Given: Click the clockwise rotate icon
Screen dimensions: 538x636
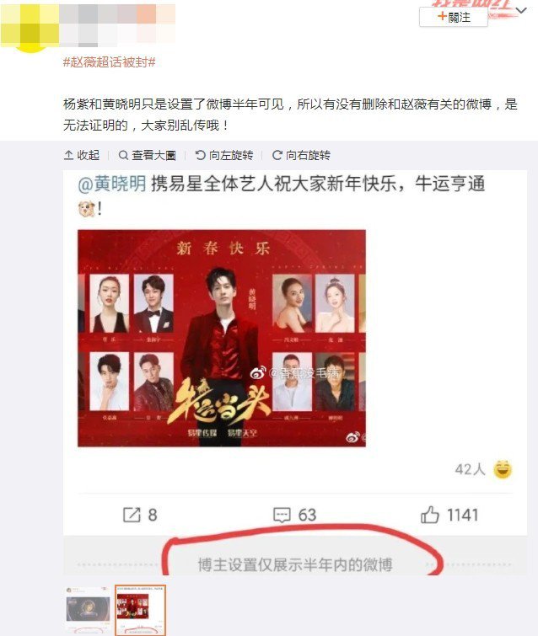Looking at the screenshot, I should tap(277, 155).
